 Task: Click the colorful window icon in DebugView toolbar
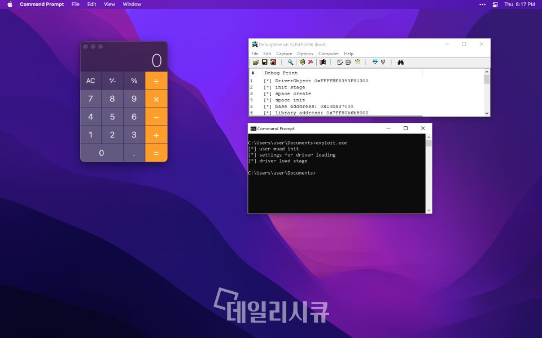322,62
